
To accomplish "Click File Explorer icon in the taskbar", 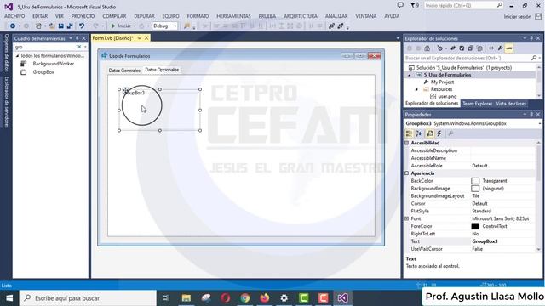I will pos(186,298).
